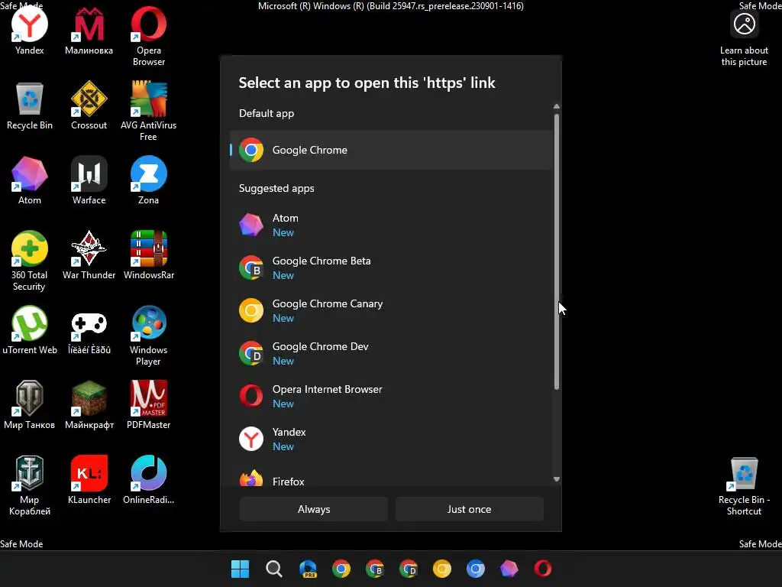
Task: Click the app list scrollbar thumb
Action: (x=557, y=251)
